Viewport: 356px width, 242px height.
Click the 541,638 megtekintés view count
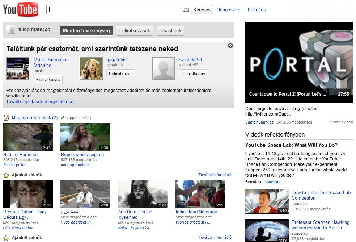[294, 122]
